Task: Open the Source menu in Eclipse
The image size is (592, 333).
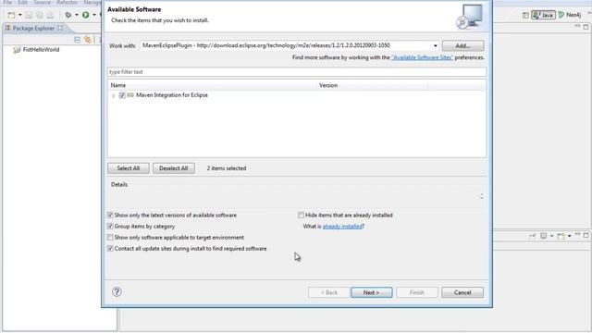Action: click(x=42, y=2)
